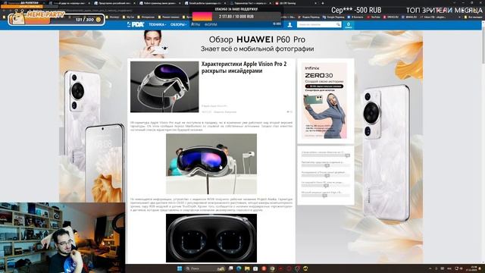Screen dimensions: 485x273
Task: Launch Microsoft Edge from the taskbar
Action: click(x=239, y=268)
